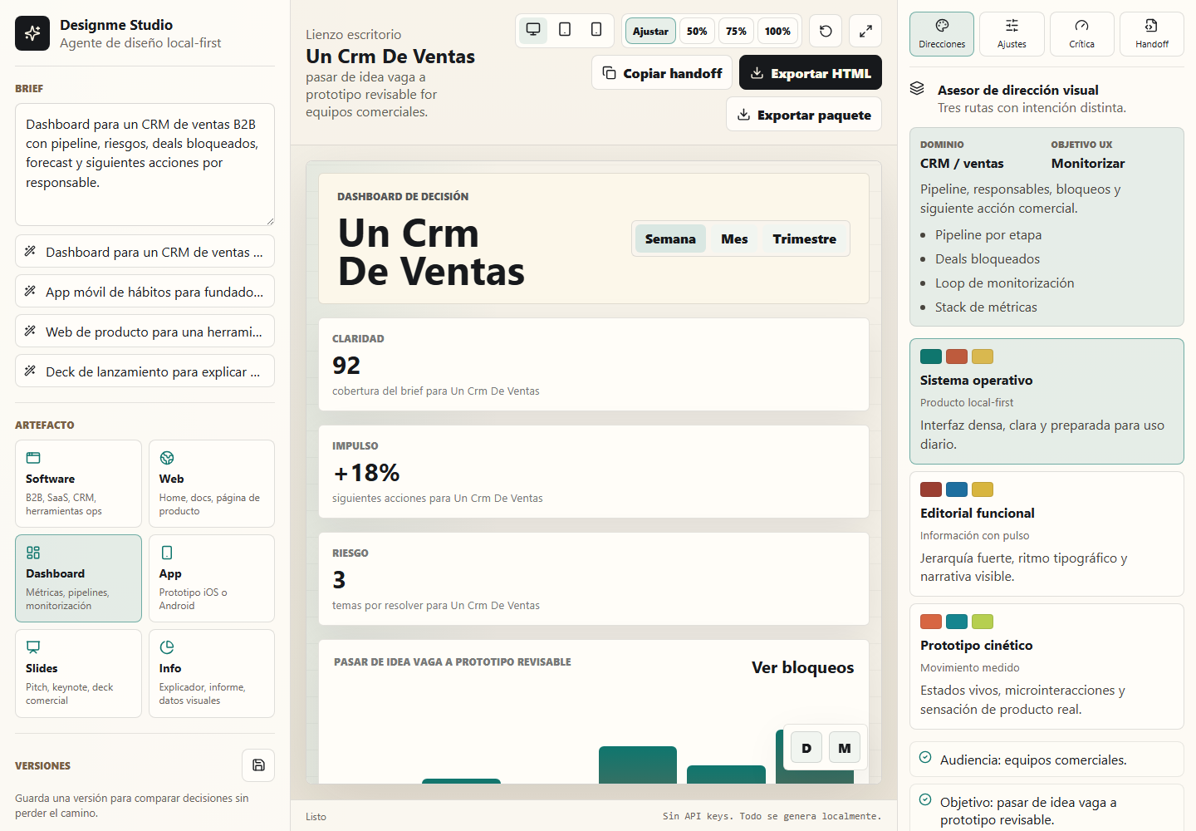Choose the Dashboard artifact card
1196x831 pixels.
point(78,578)
